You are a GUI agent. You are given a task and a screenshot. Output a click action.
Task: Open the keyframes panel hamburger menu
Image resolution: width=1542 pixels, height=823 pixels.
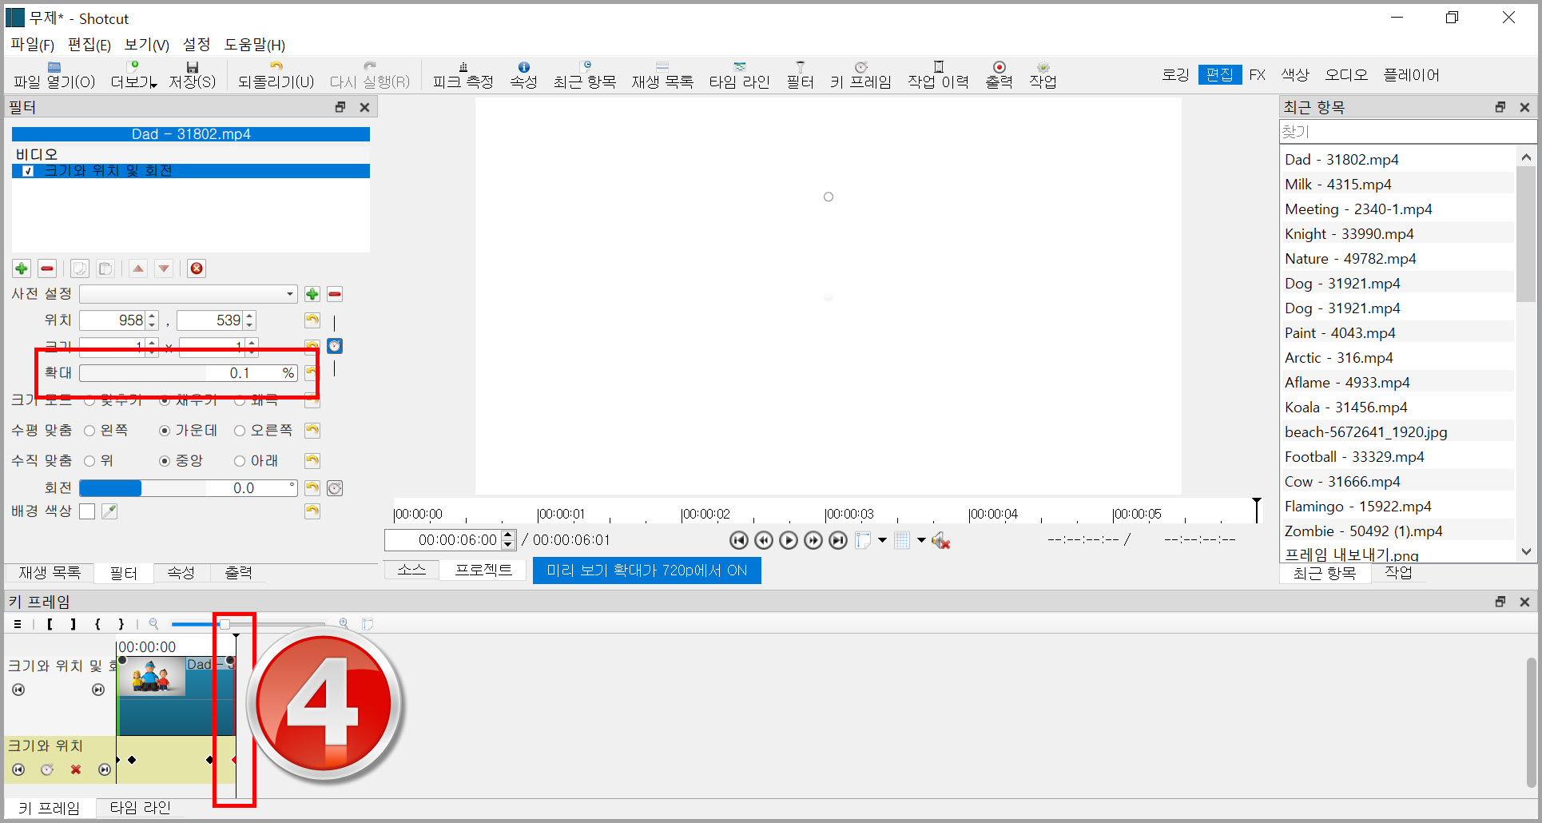18,625
